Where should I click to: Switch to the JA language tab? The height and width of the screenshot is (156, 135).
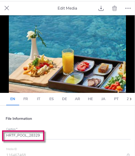click(x=103, y=99)
